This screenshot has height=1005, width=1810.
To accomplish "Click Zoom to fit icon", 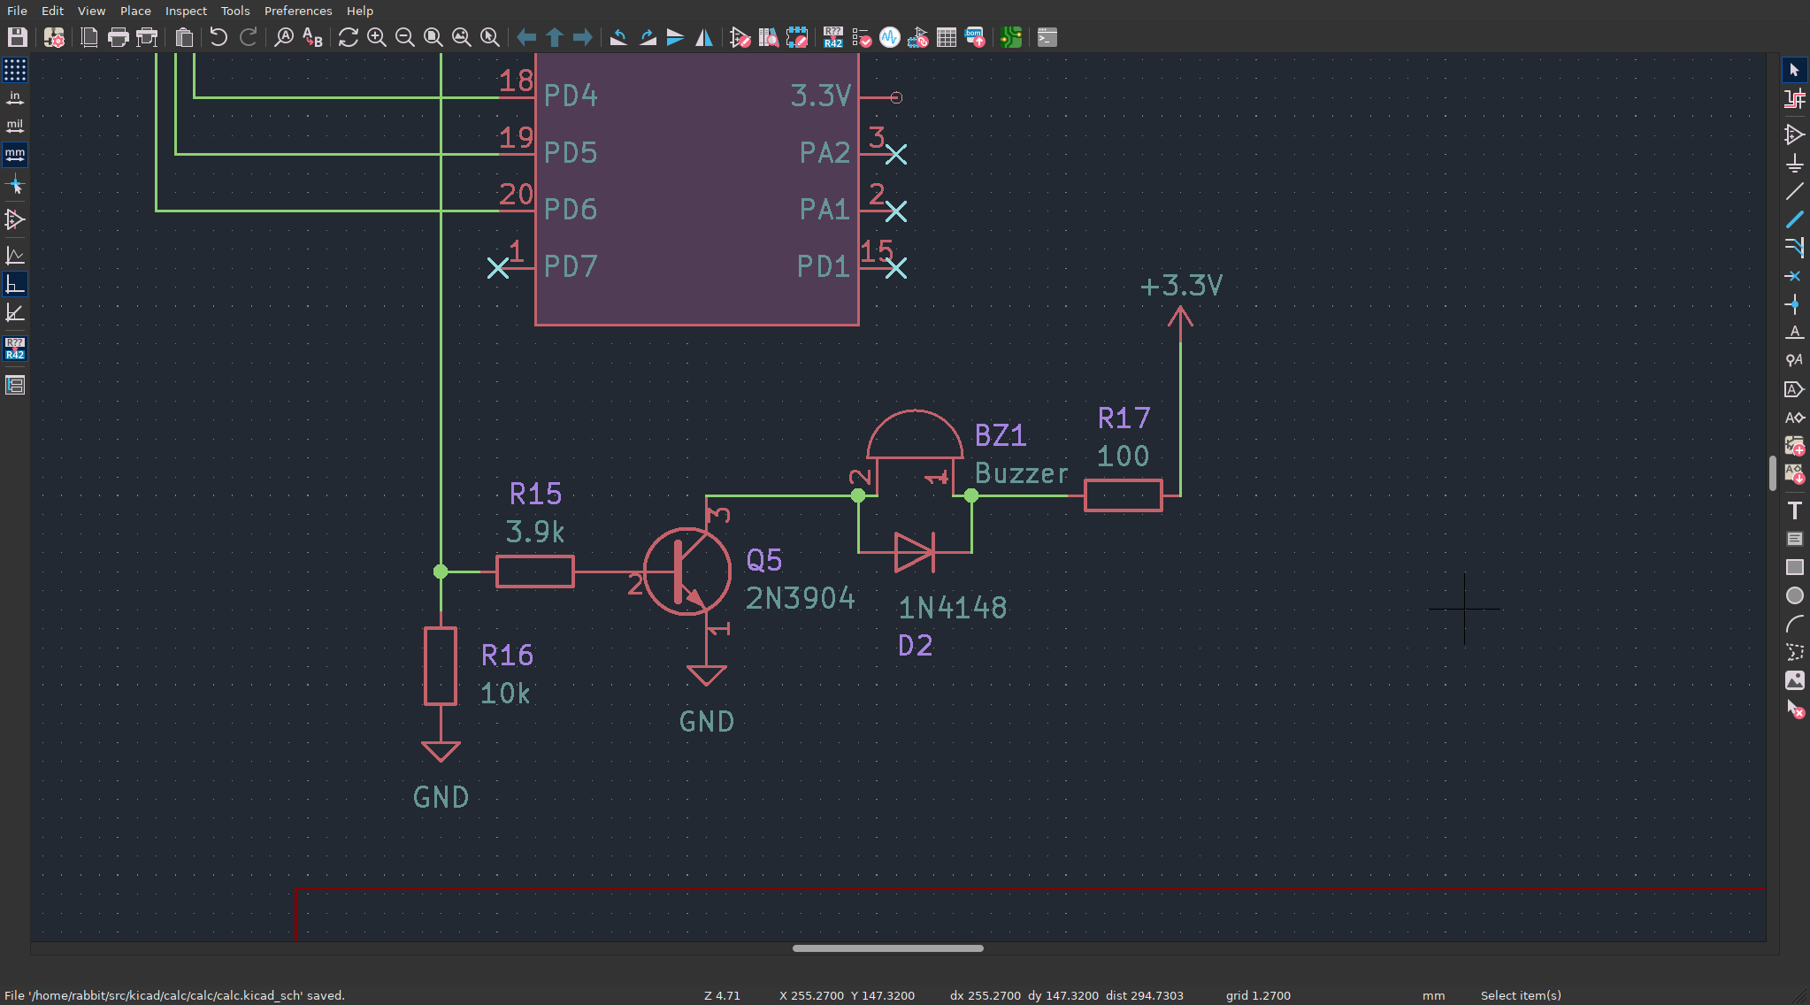I will (433, 37).
